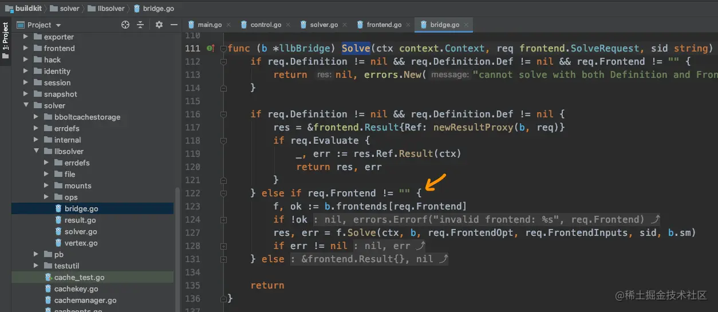This screenshot has height=312, width=718.
Task: Open Project panel settings gear
Action: click(159, 25)
